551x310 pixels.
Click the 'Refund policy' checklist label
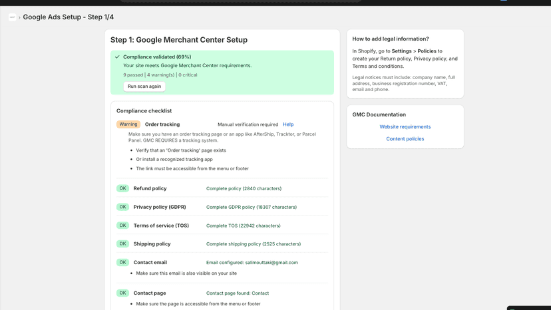(x=150, y=188)
